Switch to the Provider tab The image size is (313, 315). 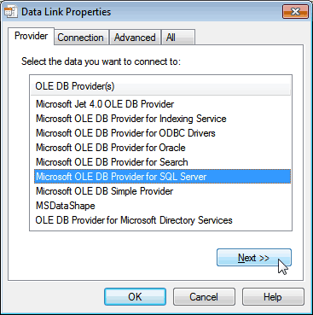tap(31, 36)
